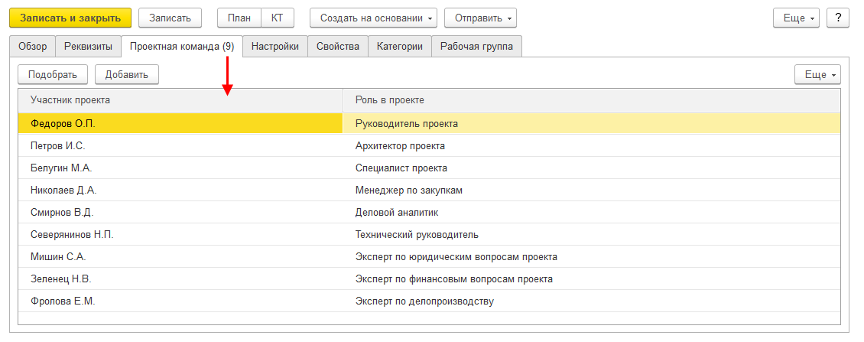Switch to the 'Реквизиты' tab
864x342 pixels.
point(89,47)
